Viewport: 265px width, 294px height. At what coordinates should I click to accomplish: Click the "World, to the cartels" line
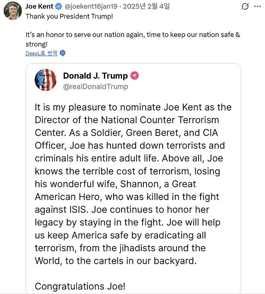click(x=116, y=260)
